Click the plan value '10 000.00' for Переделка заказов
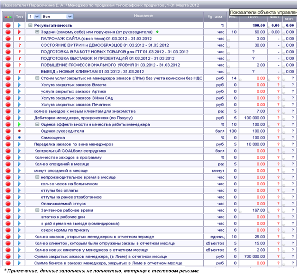 tap(255, 144)
